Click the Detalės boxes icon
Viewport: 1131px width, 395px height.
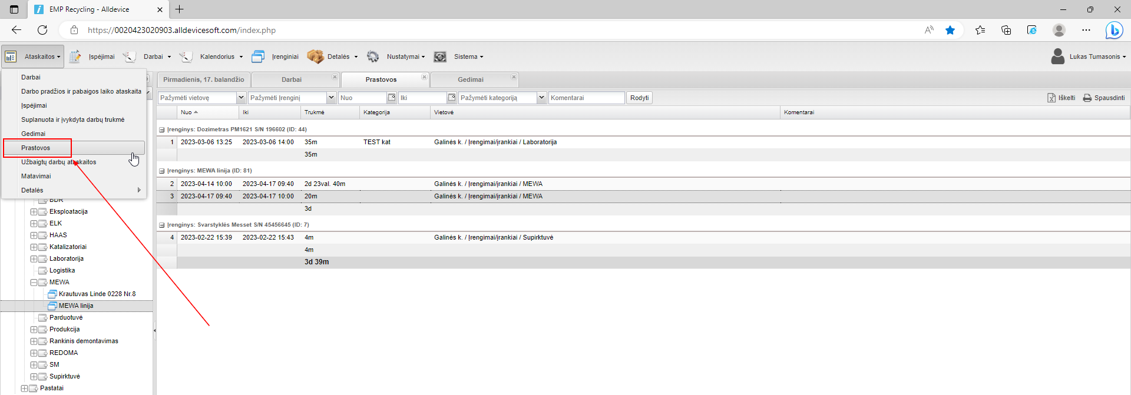315,57
